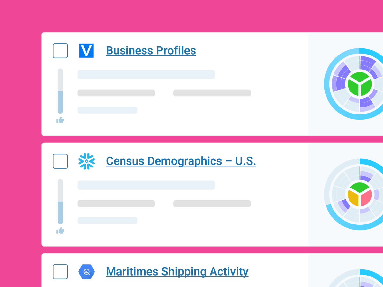The height and width of the screenshot is (287, 383).
Task: Click long placeholder bar under Business Profiles
Action: pos(146,75)
